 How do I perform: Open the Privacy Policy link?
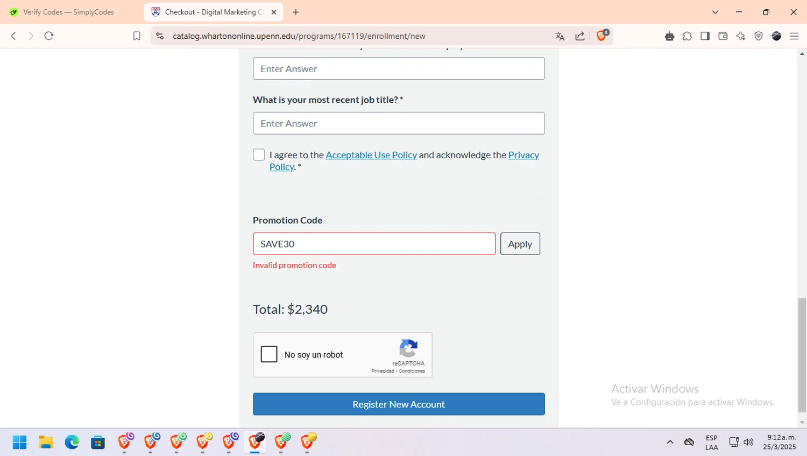click(x=523, y=155)
